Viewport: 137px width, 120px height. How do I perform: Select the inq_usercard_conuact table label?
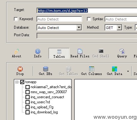47,97
